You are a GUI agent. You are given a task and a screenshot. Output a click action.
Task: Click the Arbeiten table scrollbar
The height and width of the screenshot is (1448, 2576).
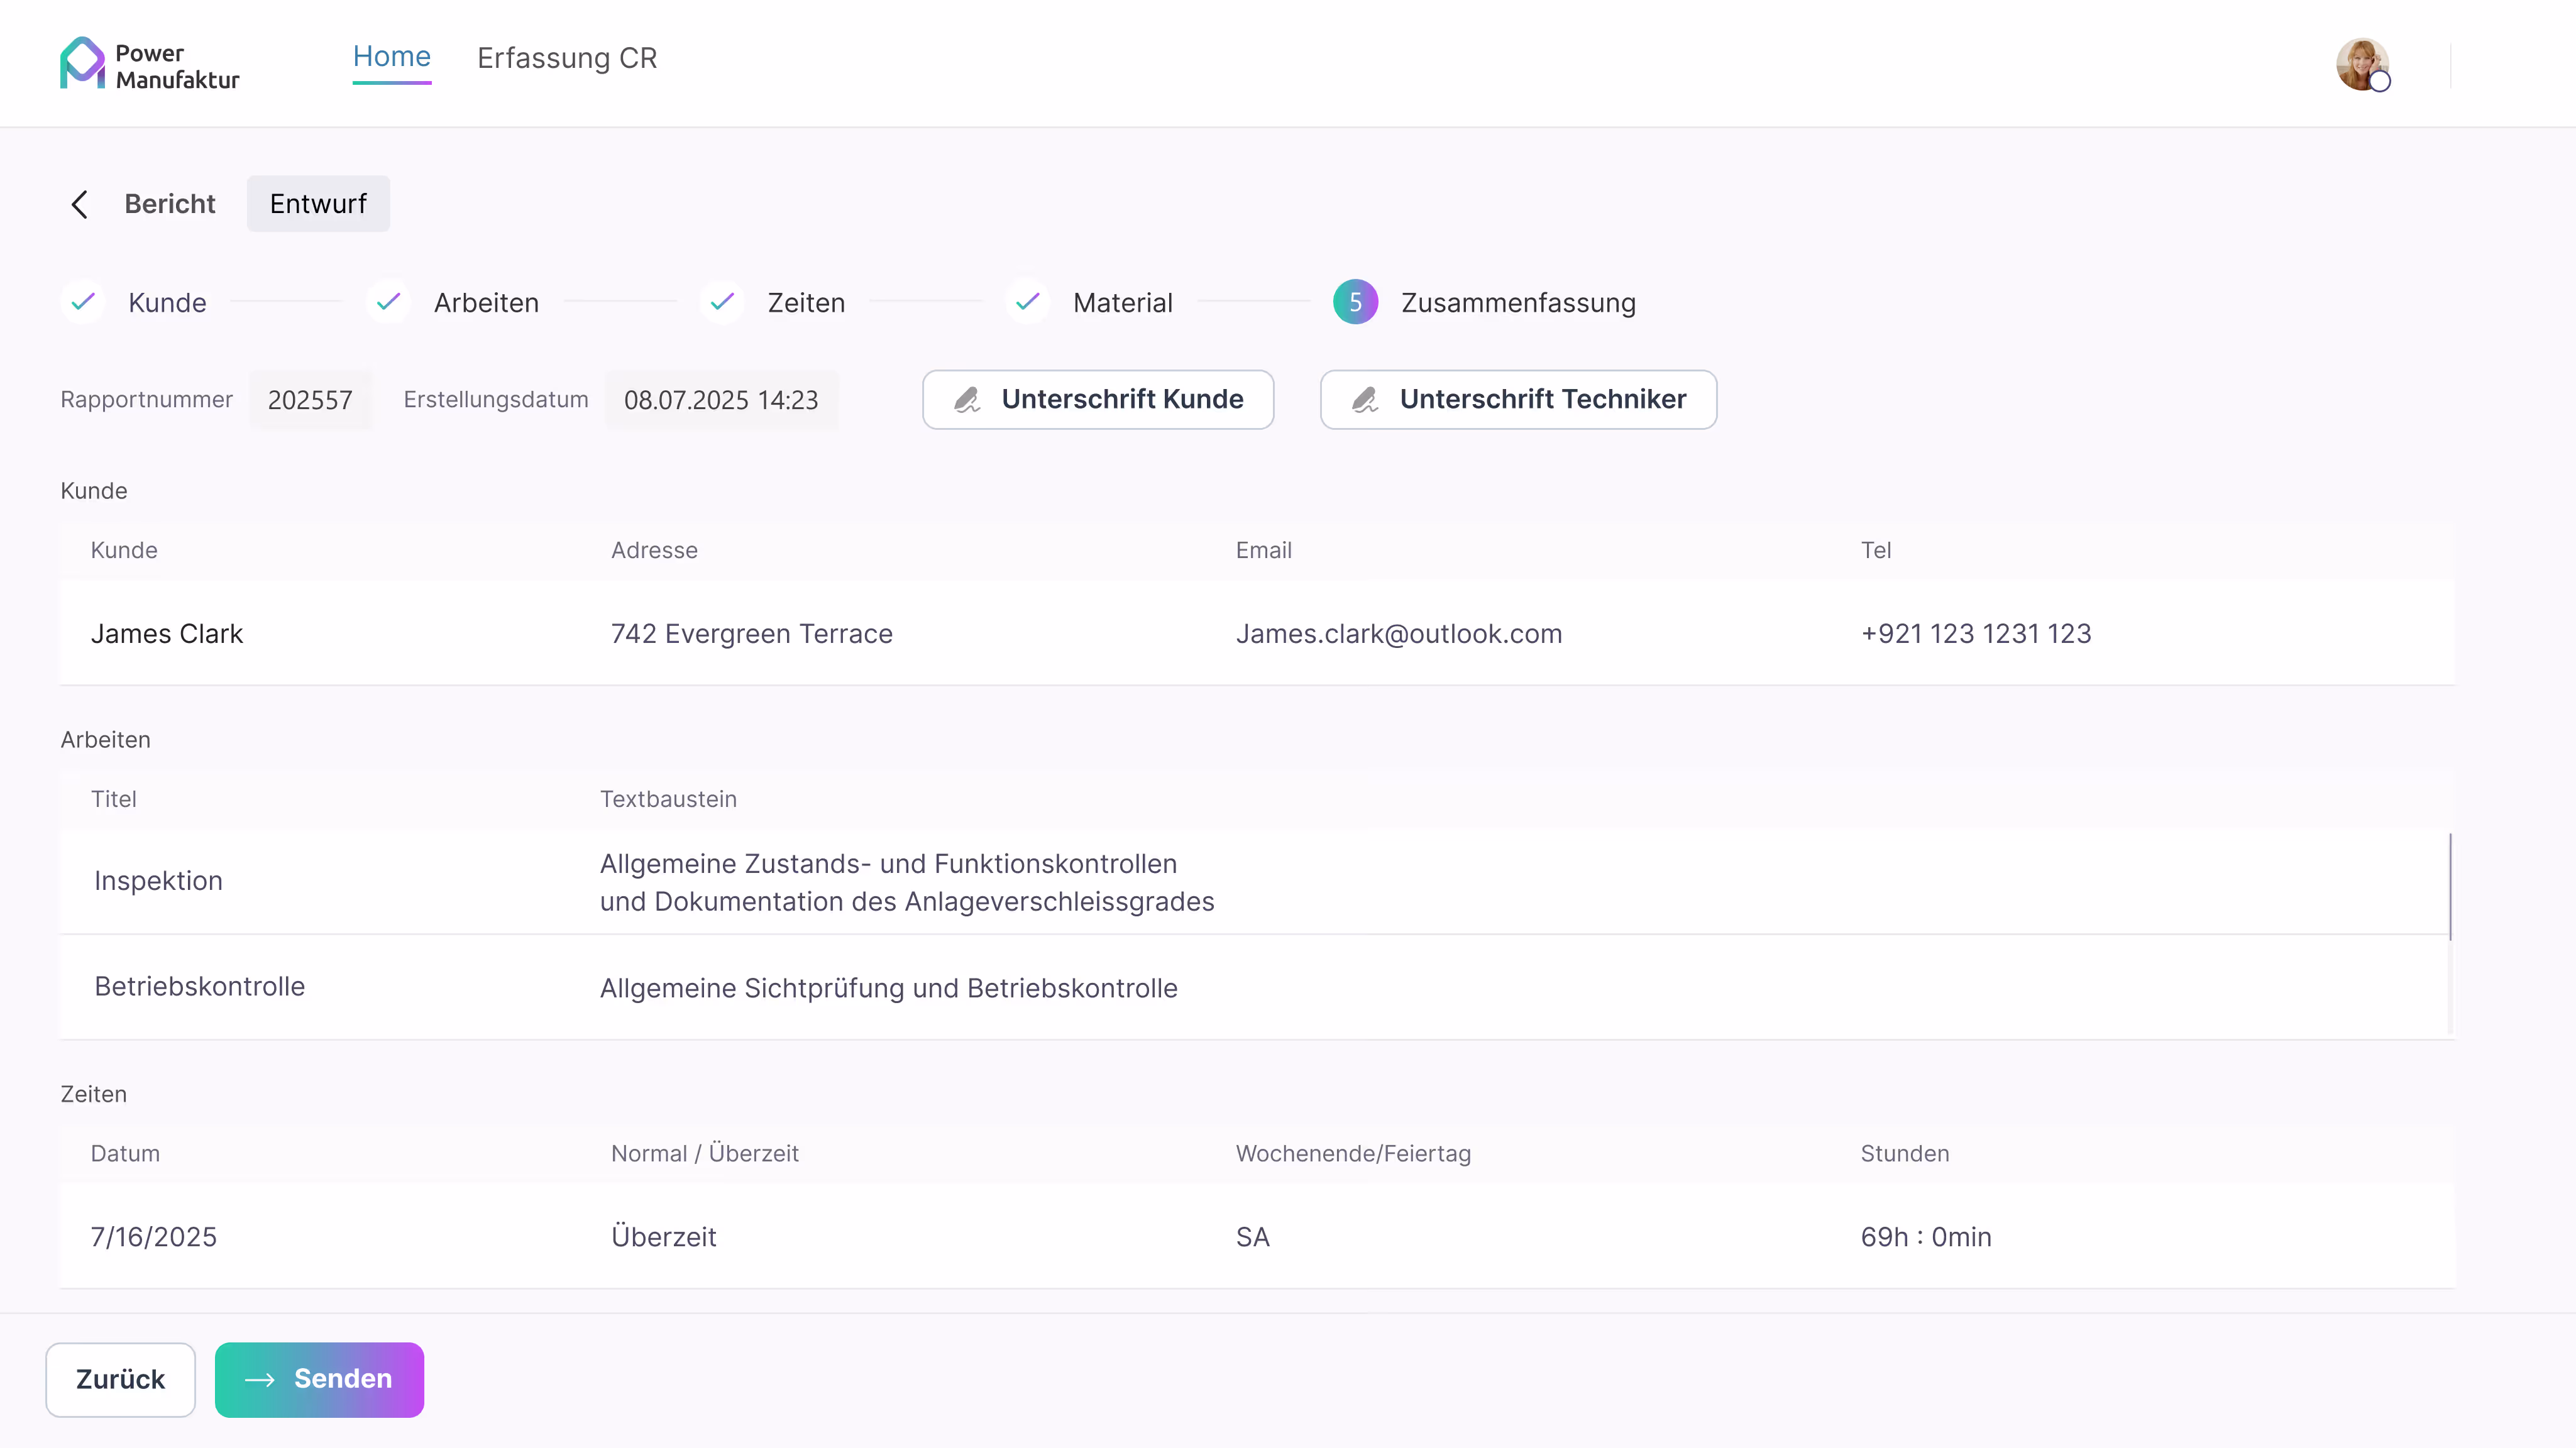2450,887
